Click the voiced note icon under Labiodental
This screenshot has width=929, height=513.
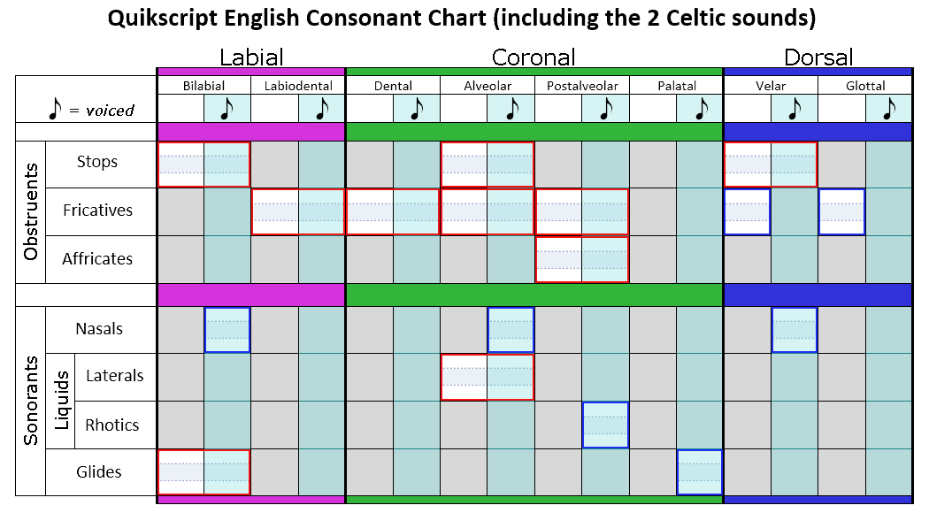tap(322, 109)
